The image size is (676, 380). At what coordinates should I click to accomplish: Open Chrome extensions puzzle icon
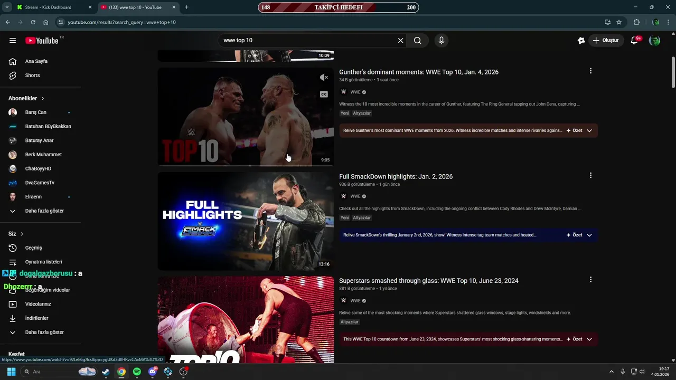[x=636, y=22]
